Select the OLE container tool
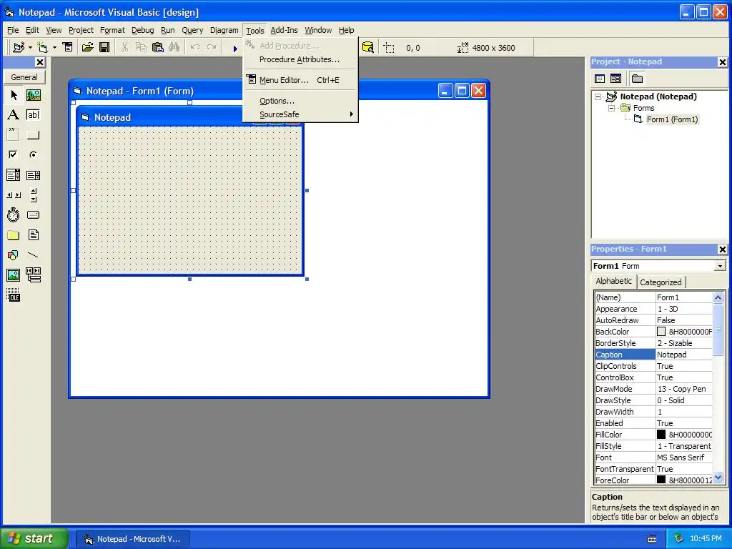732x549 pixels. 13,295
